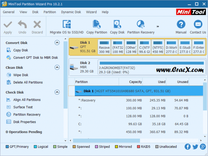Click the Migrate OS to SSD/HD icon
Image resolution: width=208 pixels, height=156 pixels.
click(67, 25)
